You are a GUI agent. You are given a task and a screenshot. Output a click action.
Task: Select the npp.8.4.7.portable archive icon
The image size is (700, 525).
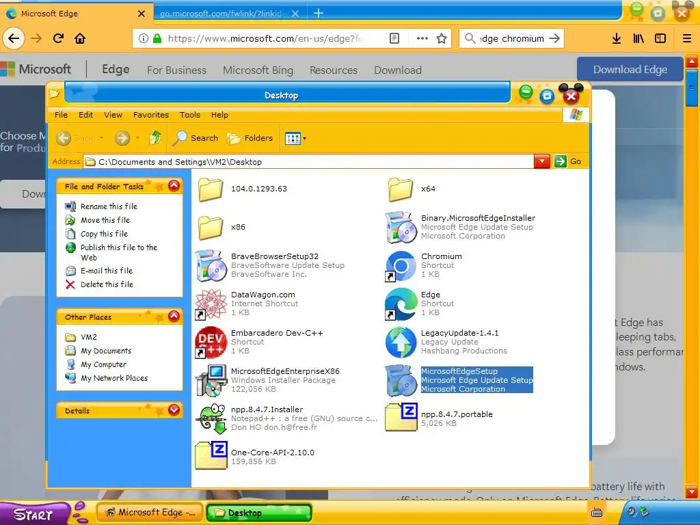pyautogui.click(x=401, y=417)
